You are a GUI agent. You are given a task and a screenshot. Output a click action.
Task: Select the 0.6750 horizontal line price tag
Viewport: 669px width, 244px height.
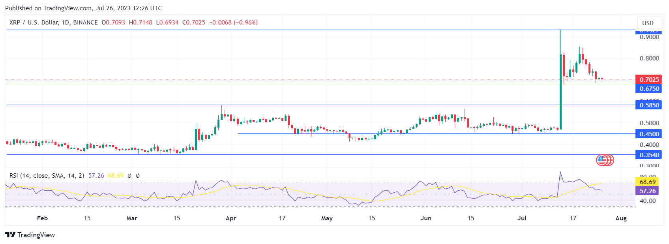[649, 89]
